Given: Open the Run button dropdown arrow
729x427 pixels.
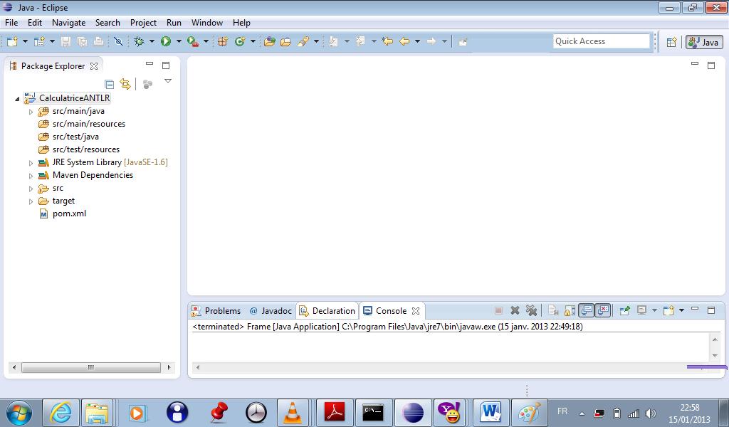Looking at the screenshot, I should 179,42.
